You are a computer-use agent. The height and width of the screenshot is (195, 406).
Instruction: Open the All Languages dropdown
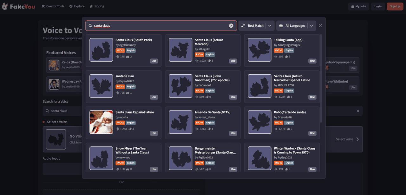296,26
